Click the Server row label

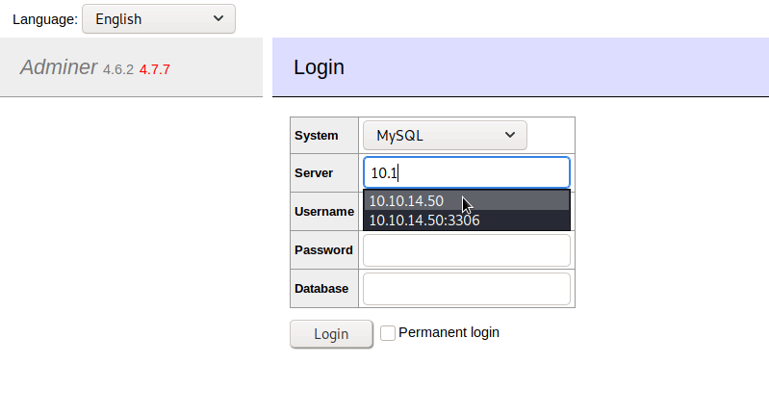[314, 173]
